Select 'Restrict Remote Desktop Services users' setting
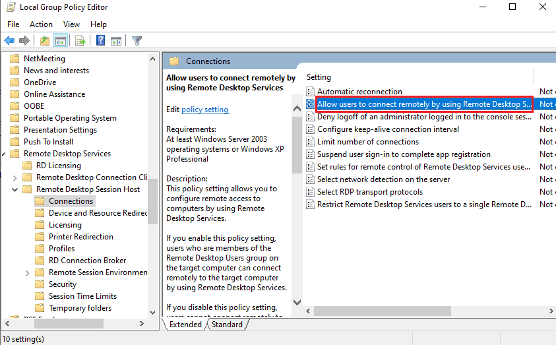The width and height of the screenshot is (556, 345). [424, 204]
